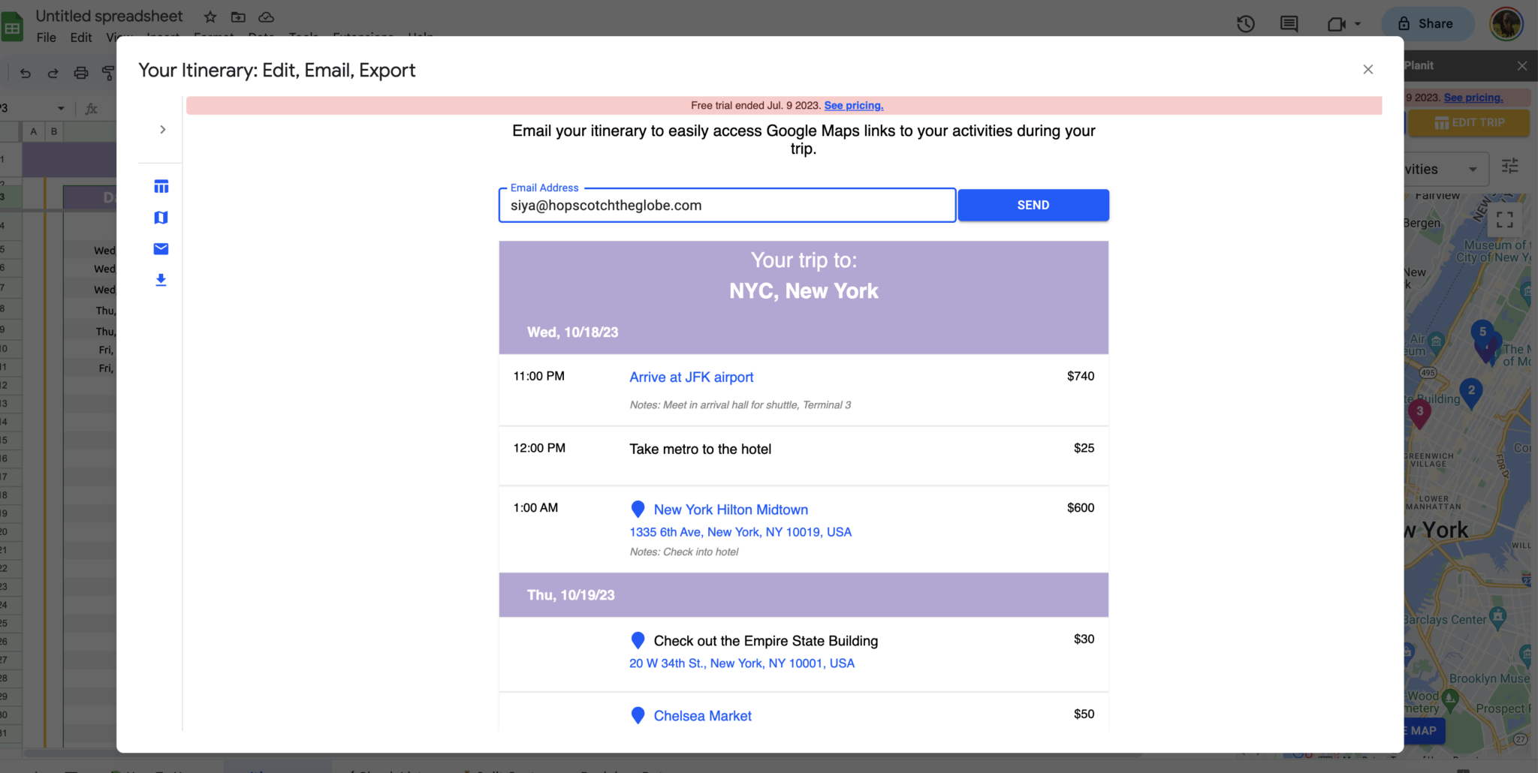Redo action in Sheets toolbar
Screen dimensions: 1538x773
[x=53, y=73]
